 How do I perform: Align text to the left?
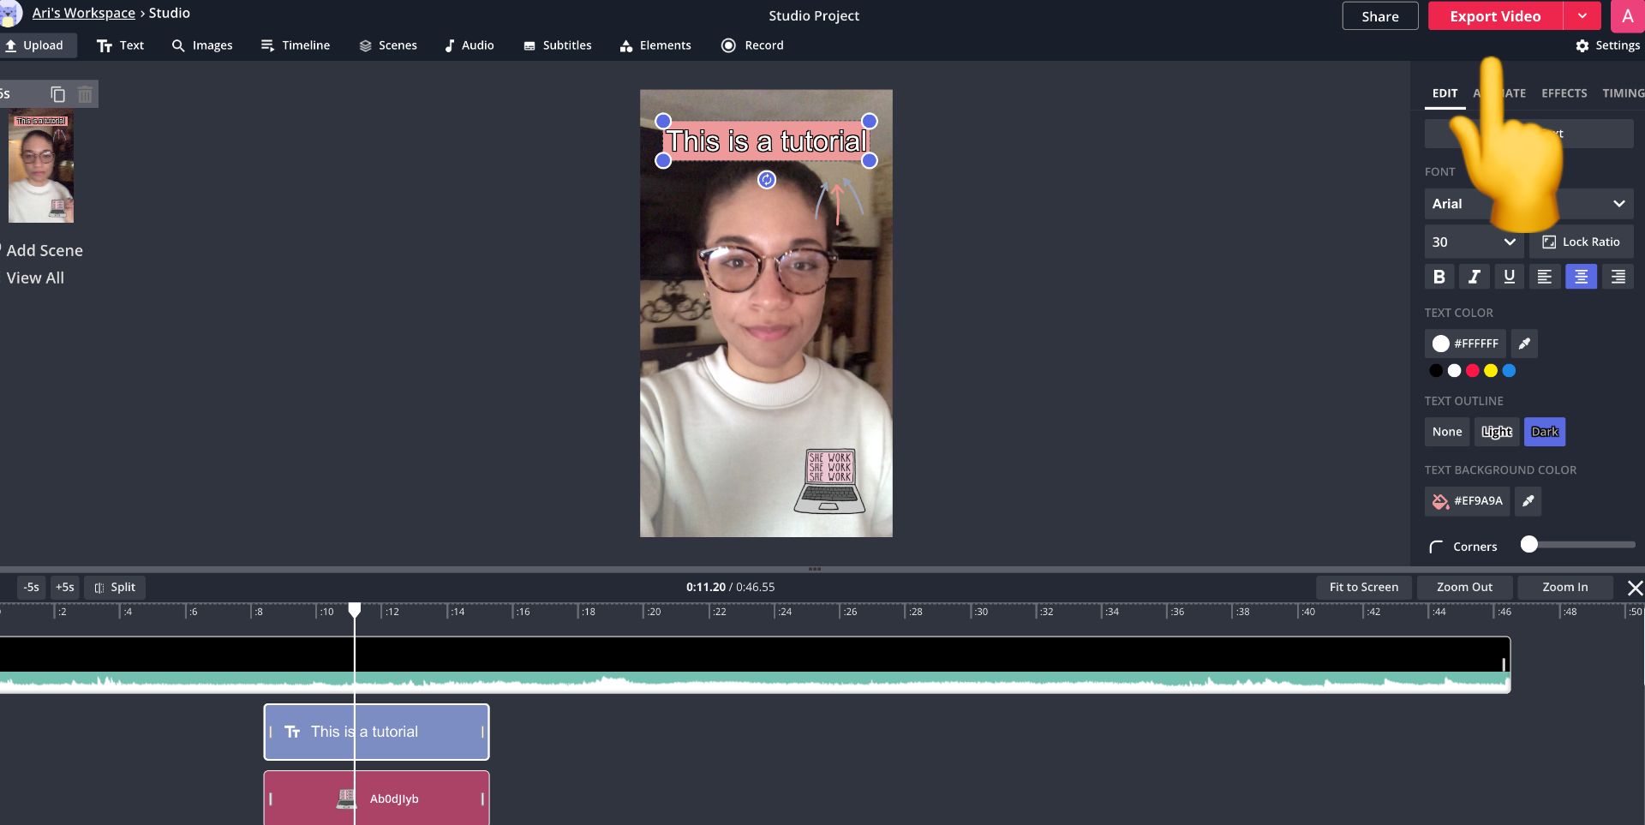[x=1544, y=277]
